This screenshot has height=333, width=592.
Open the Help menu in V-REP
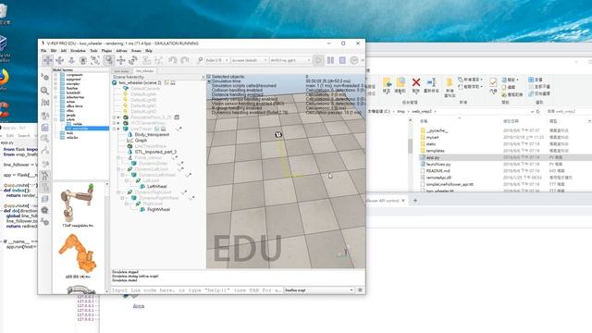point(149,51)
